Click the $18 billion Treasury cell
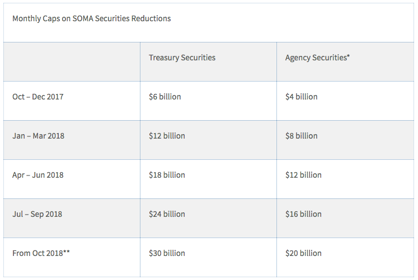 tap(167, 175)
